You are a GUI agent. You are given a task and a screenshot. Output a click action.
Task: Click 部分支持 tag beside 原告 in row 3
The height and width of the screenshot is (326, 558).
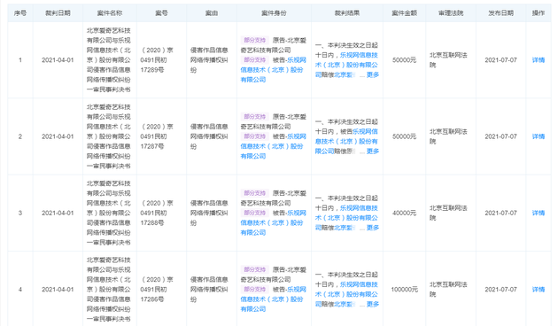pyautogui.click(x=254, y=193)
